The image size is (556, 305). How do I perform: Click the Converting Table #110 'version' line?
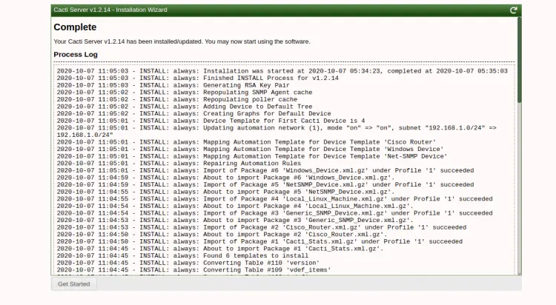pyautogui.click(x=188, y=263)
